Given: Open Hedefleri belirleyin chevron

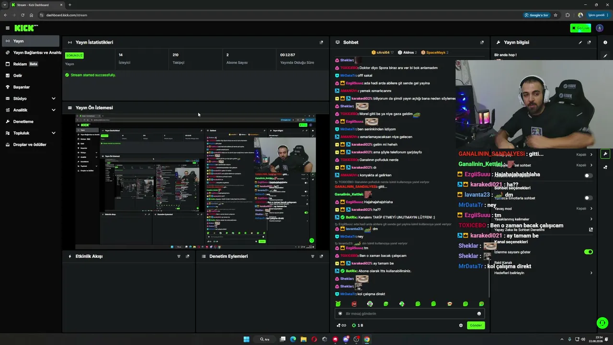Looking at the screenshot, I should tap(591, 273).
